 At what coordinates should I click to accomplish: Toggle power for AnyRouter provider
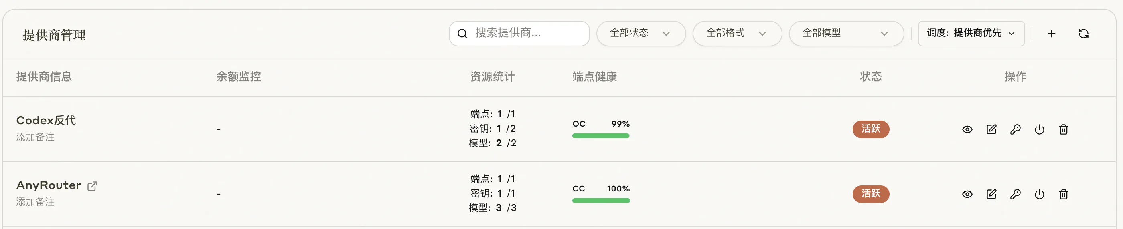pyautogui.click(x=1039, y=194)
